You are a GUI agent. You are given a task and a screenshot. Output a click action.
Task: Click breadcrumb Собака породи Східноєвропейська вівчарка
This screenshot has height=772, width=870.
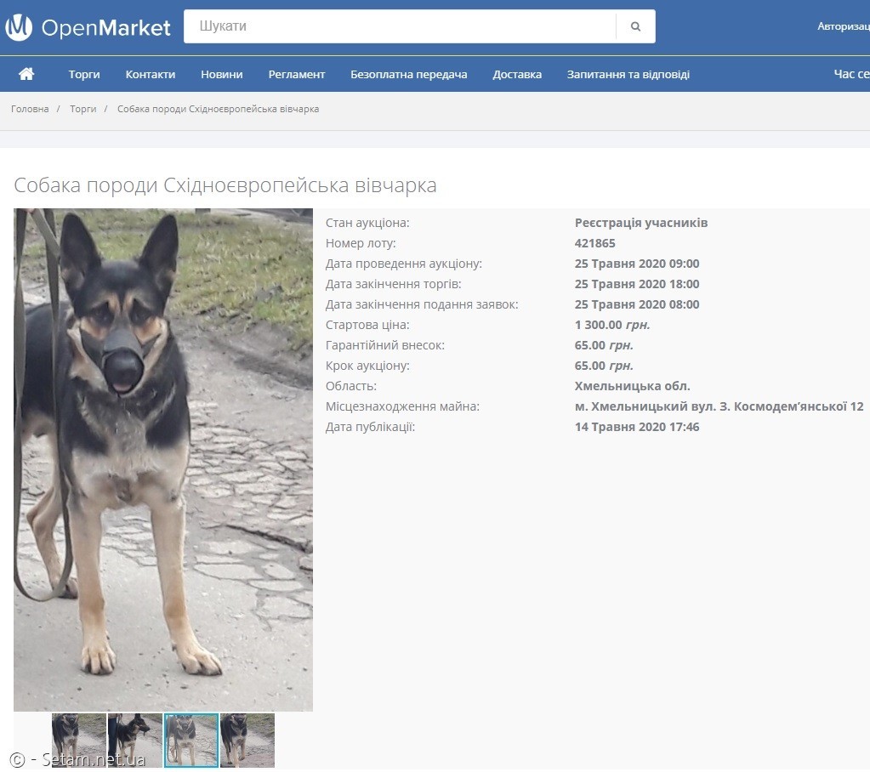tap(218, 109)
